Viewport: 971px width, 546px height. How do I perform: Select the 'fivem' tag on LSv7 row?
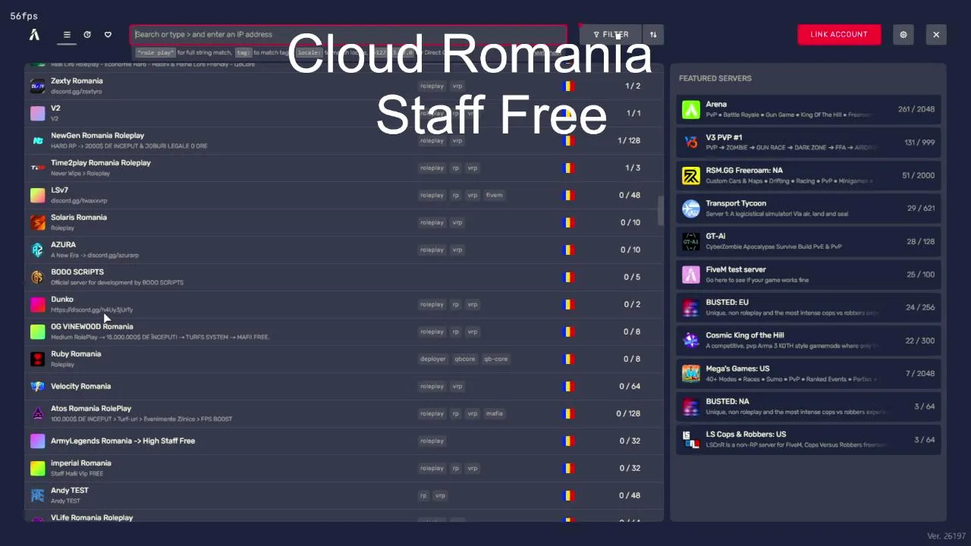coord(494,195)
